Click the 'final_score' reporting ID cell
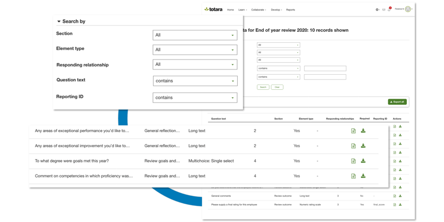Screen dimensions: 444x222 (379, 205)
